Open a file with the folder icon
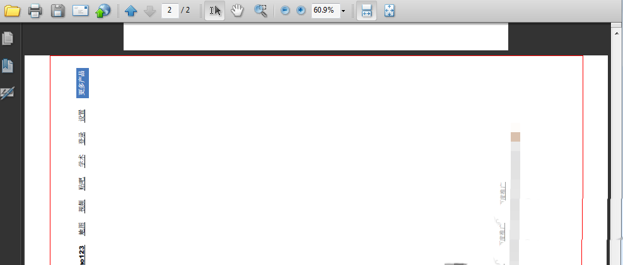Viewport: 623px width, 265px height. click(x=12, y=10)
